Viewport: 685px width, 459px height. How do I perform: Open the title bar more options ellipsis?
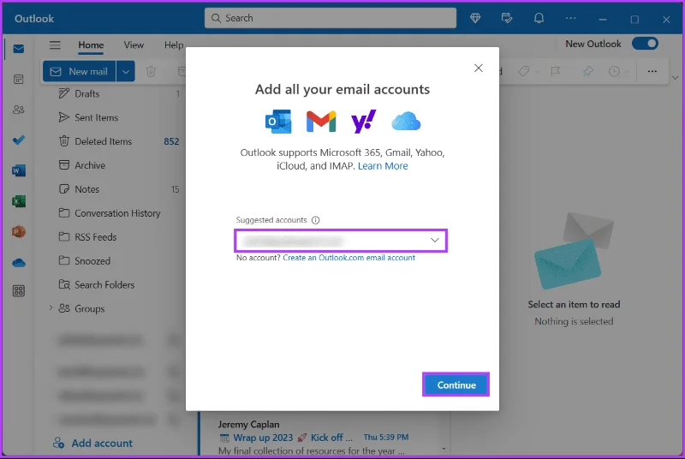point(570,18)
